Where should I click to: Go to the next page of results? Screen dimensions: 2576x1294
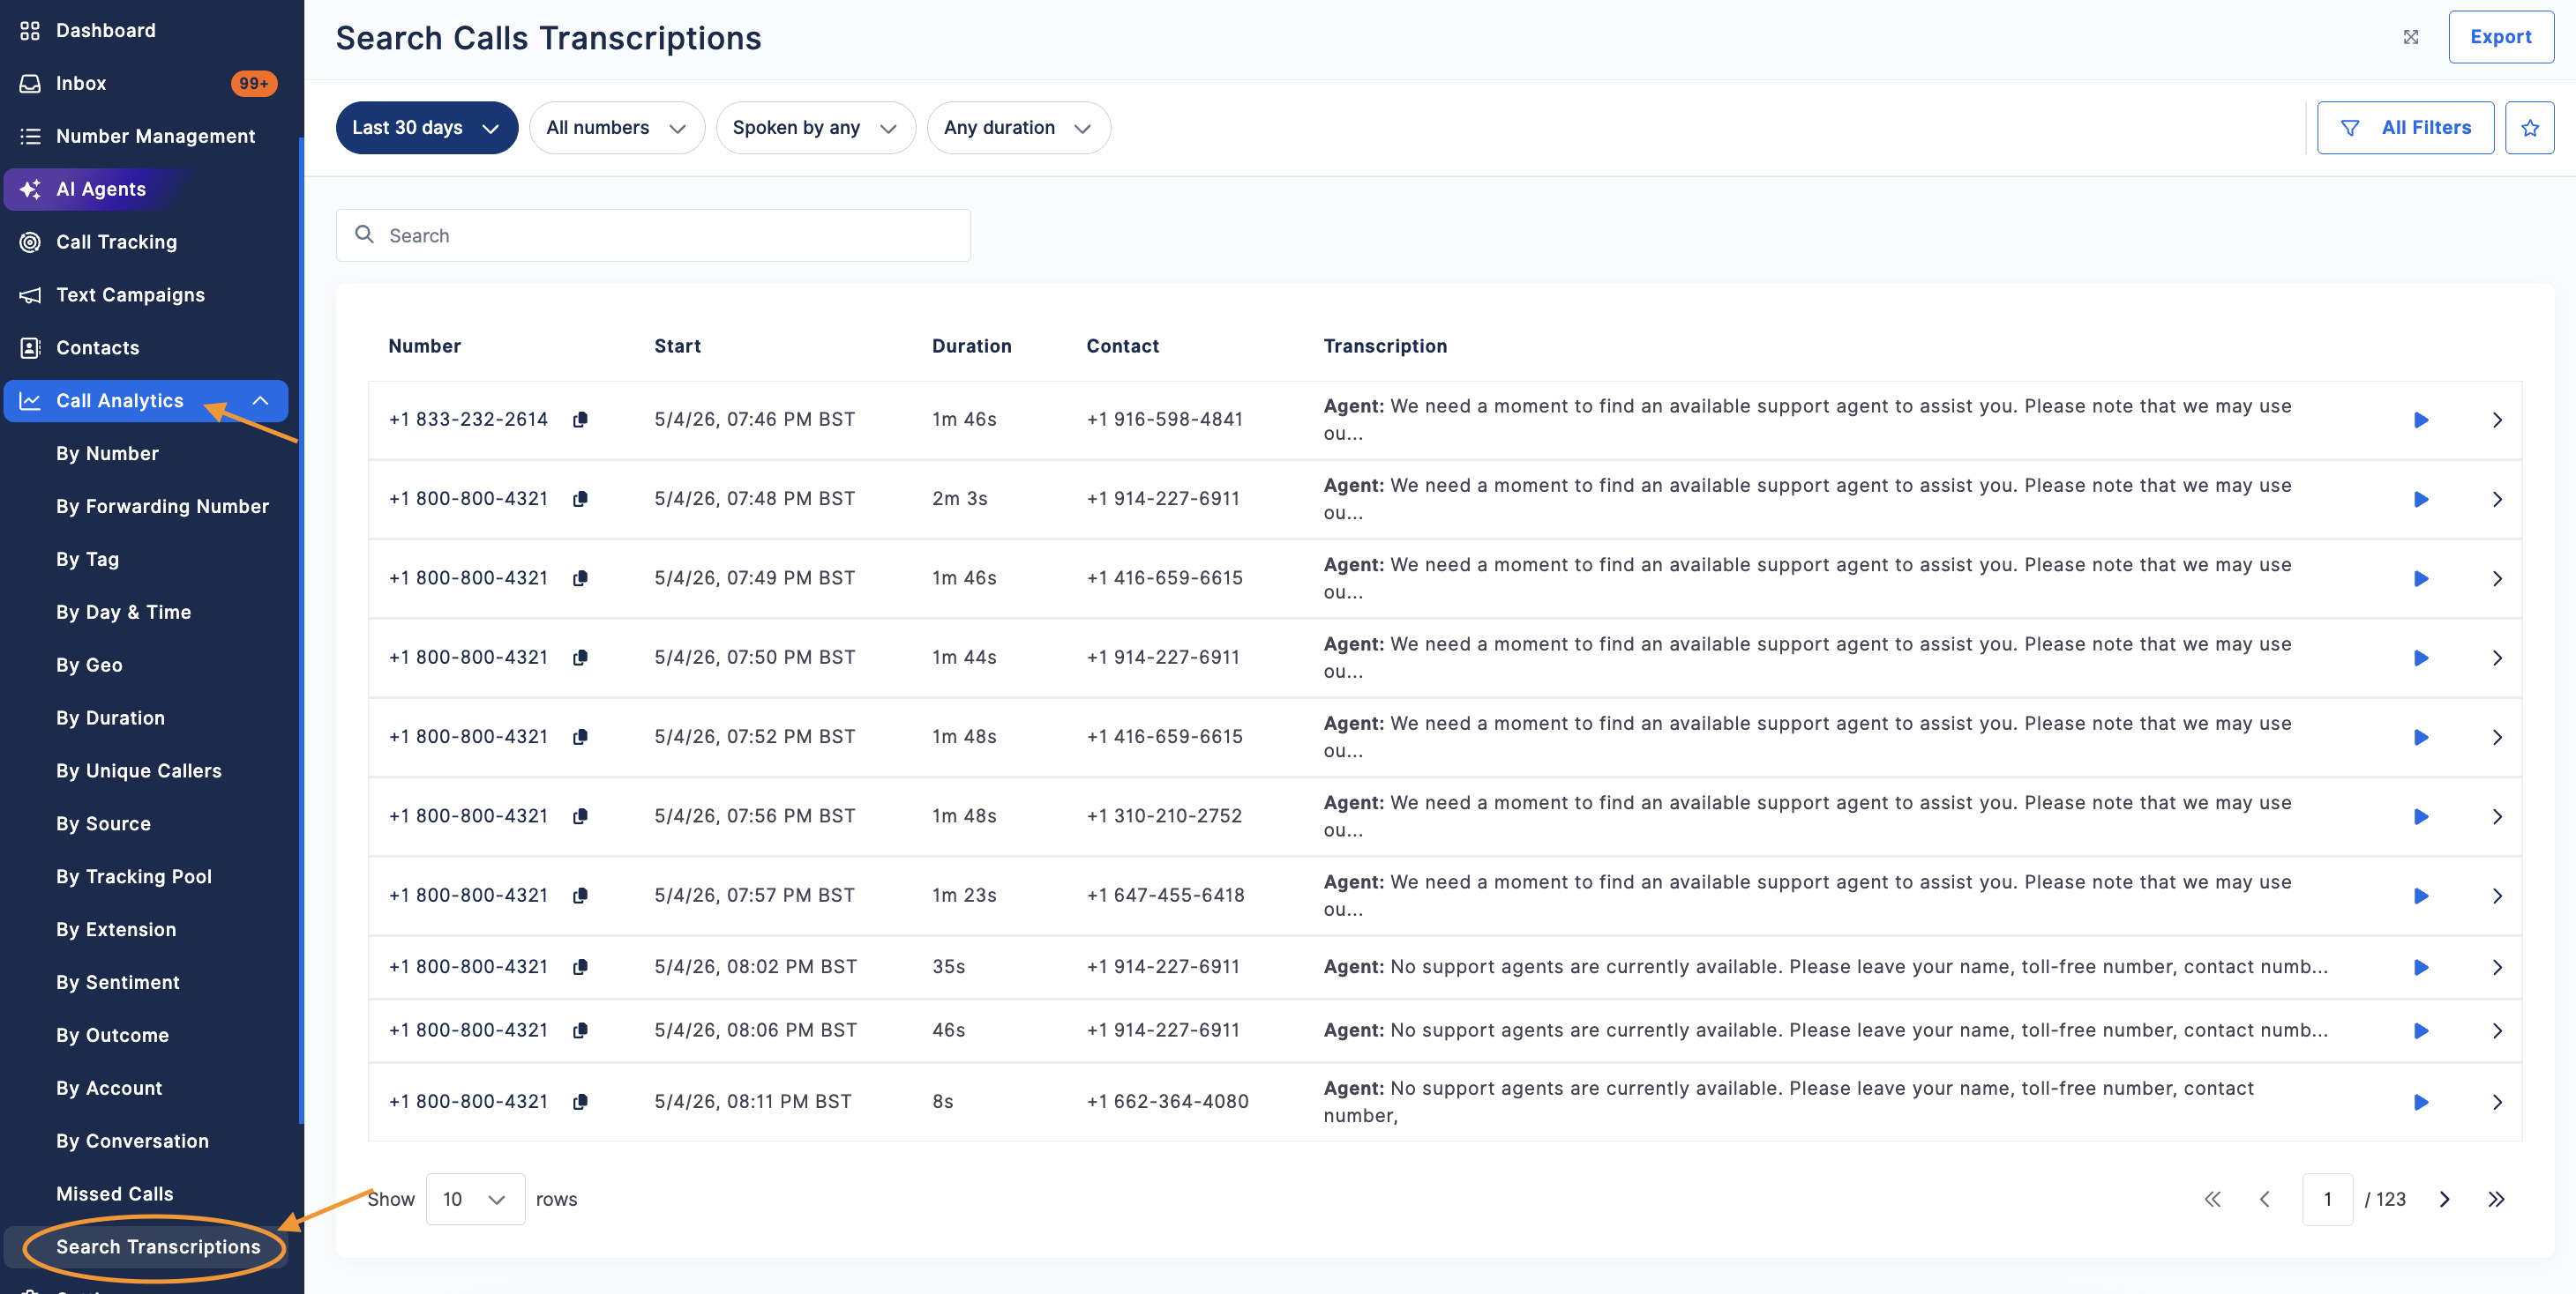pyautogui.click(x=2444, y=1199)
